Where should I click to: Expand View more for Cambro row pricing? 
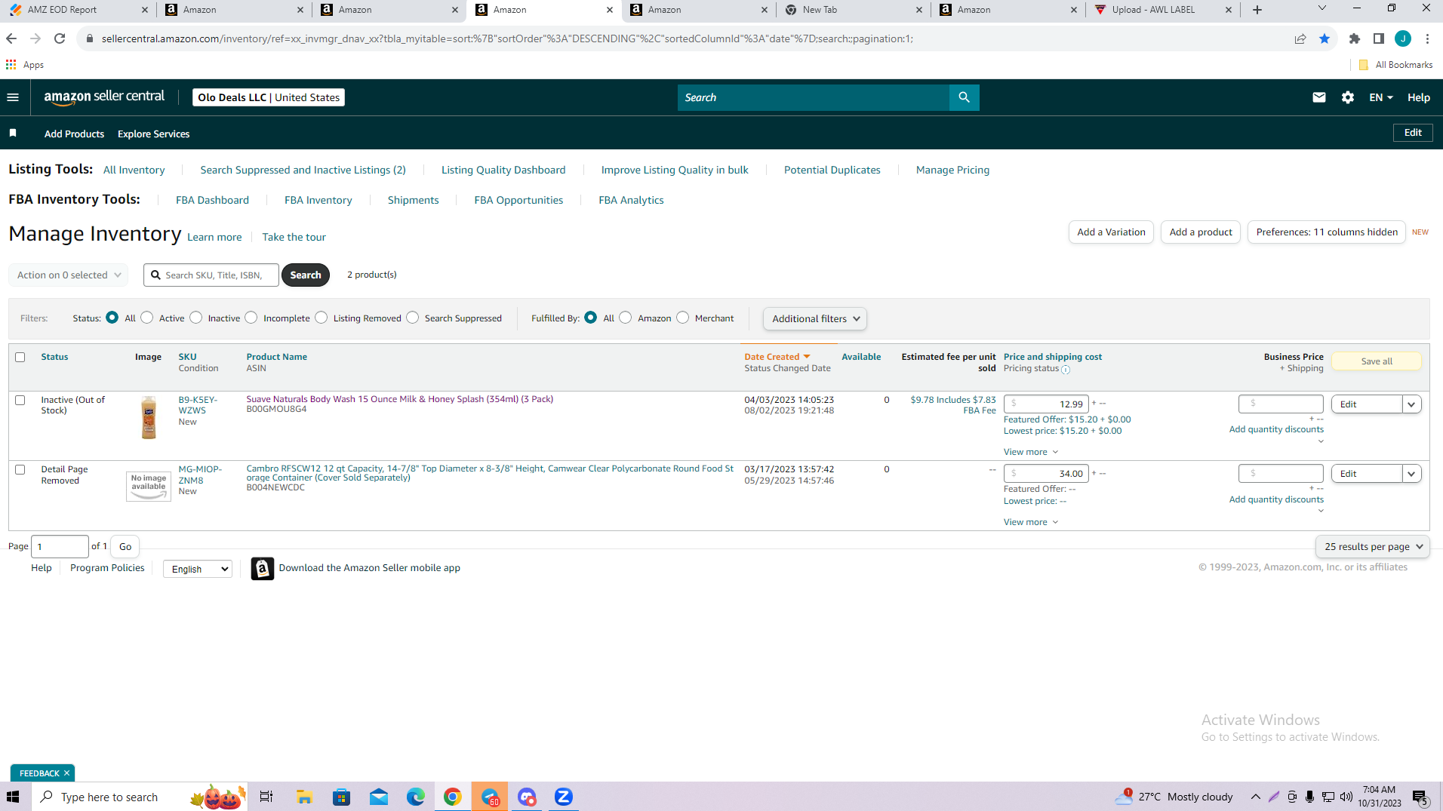[1031, 522]
